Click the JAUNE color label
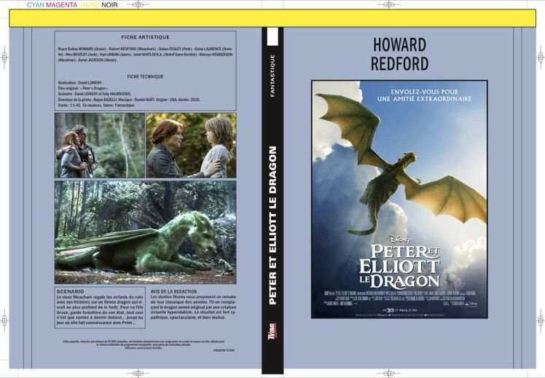This screenshot has width=545, height=378. [x=90, y=5]
